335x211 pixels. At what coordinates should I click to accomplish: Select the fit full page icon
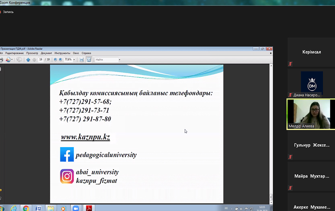point(89,59)
